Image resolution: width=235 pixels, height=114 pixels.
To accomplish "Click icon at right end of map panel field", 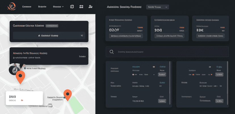I will (x=82, y=36).
